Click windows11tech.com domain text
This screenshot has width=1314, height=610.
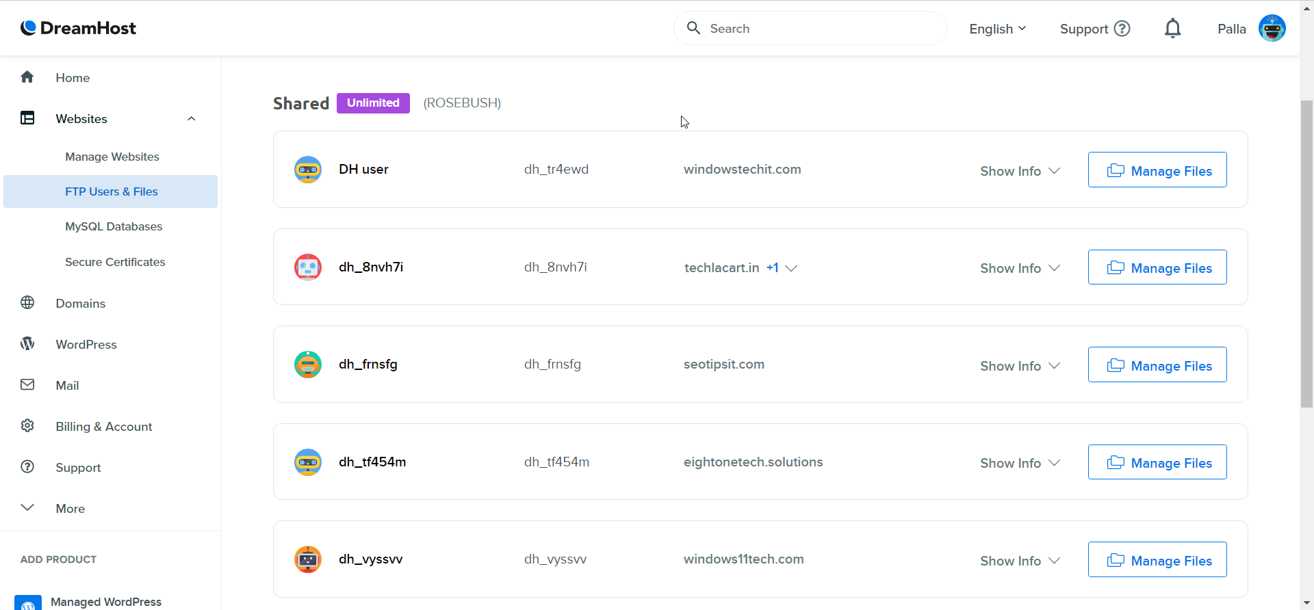pyautogui.click(x=743, y=559)
